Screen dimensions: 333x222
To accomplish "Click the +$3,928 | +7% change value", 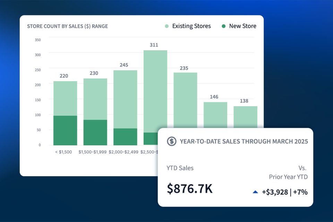I will click(285, 192).
